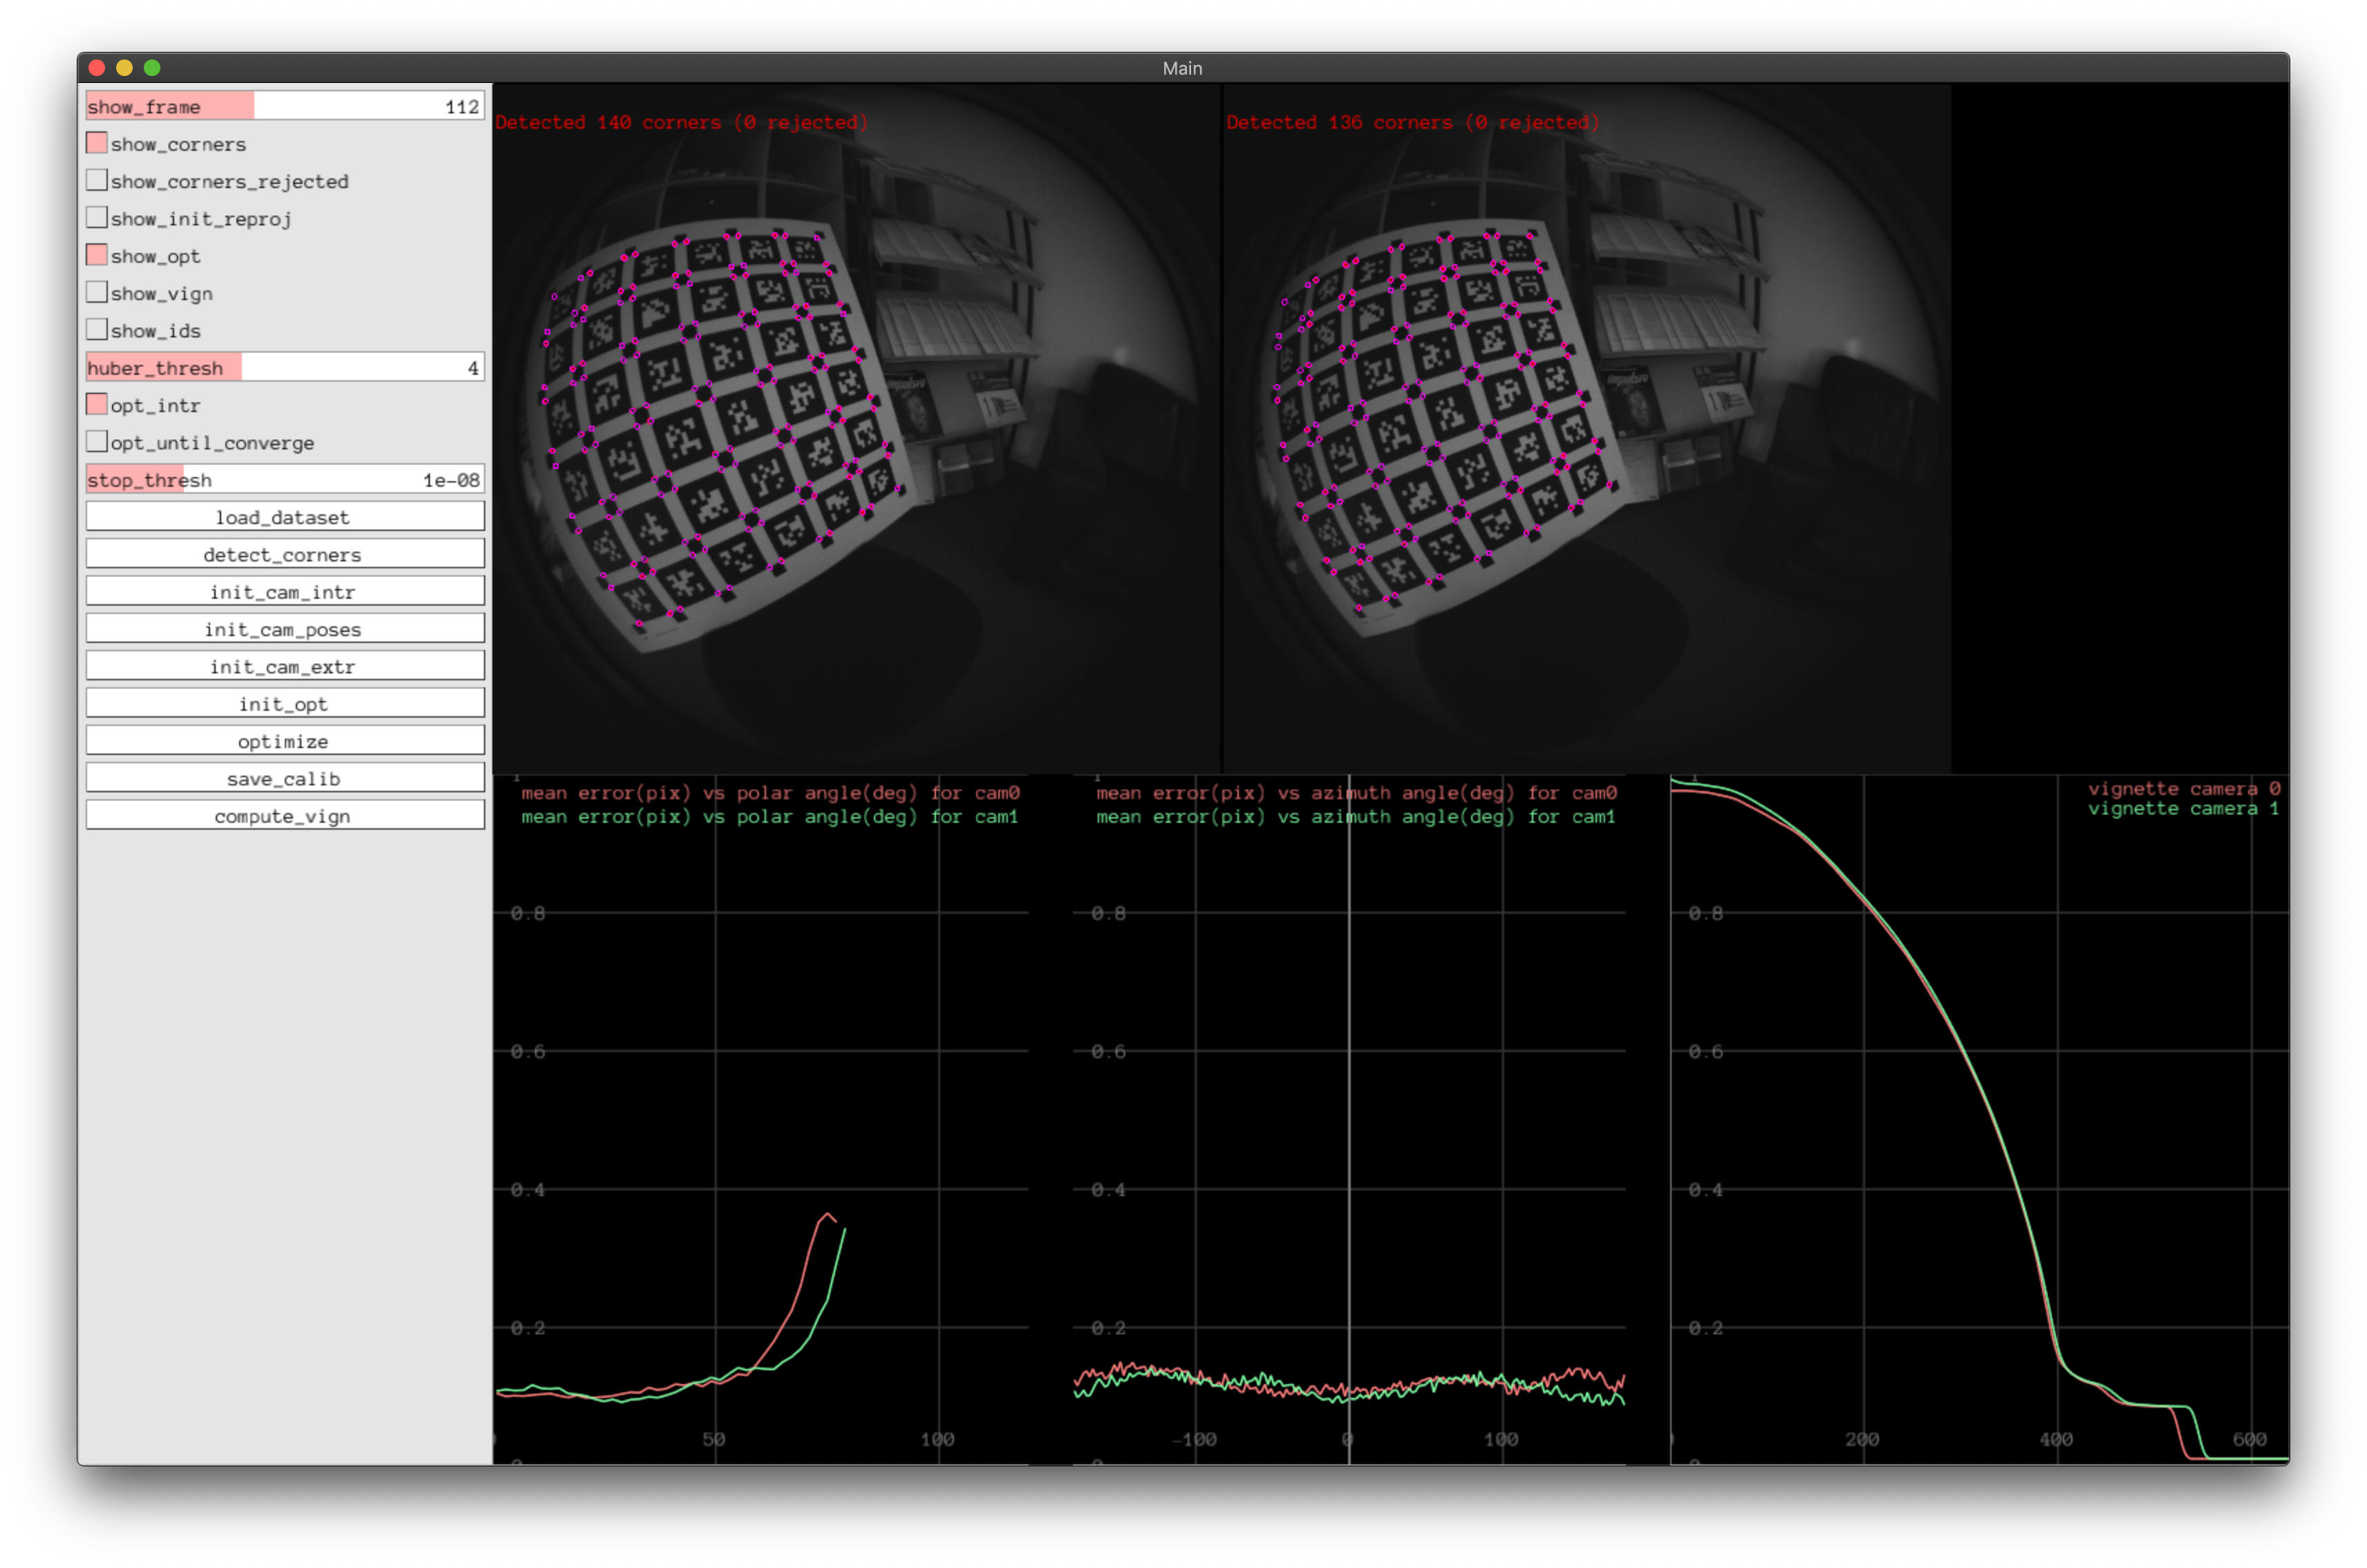
Task: Adjust the huber_thresh slider
Action: tap(285, 367)
